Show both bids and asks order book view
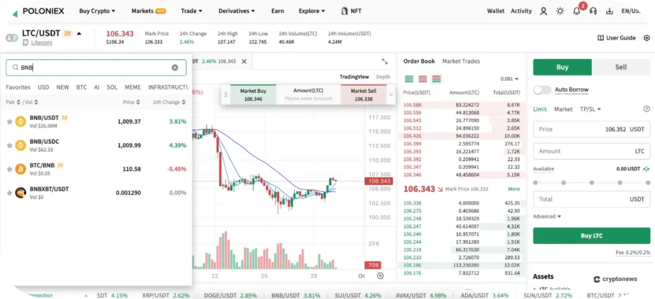Viewport: 655px width, 299px height. 437,79
